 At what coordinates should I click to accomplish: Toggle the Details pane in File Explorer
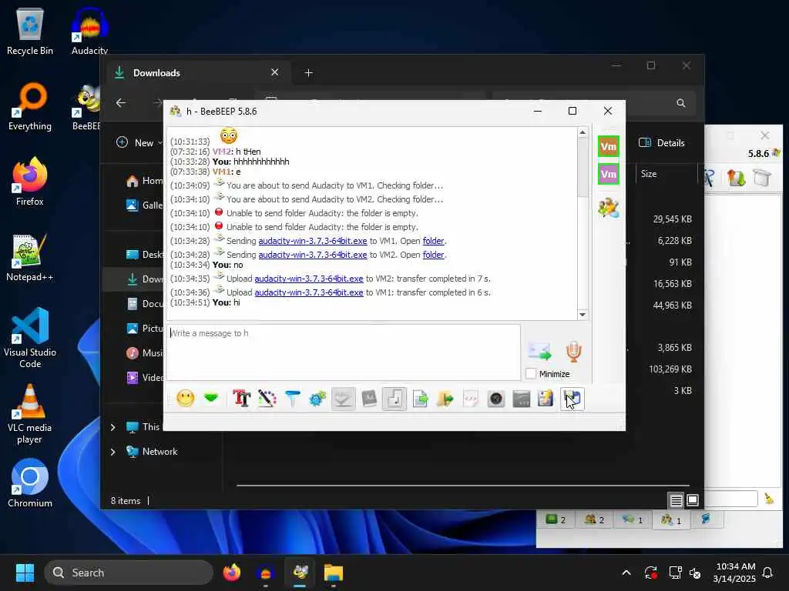(x=662, y=142)
